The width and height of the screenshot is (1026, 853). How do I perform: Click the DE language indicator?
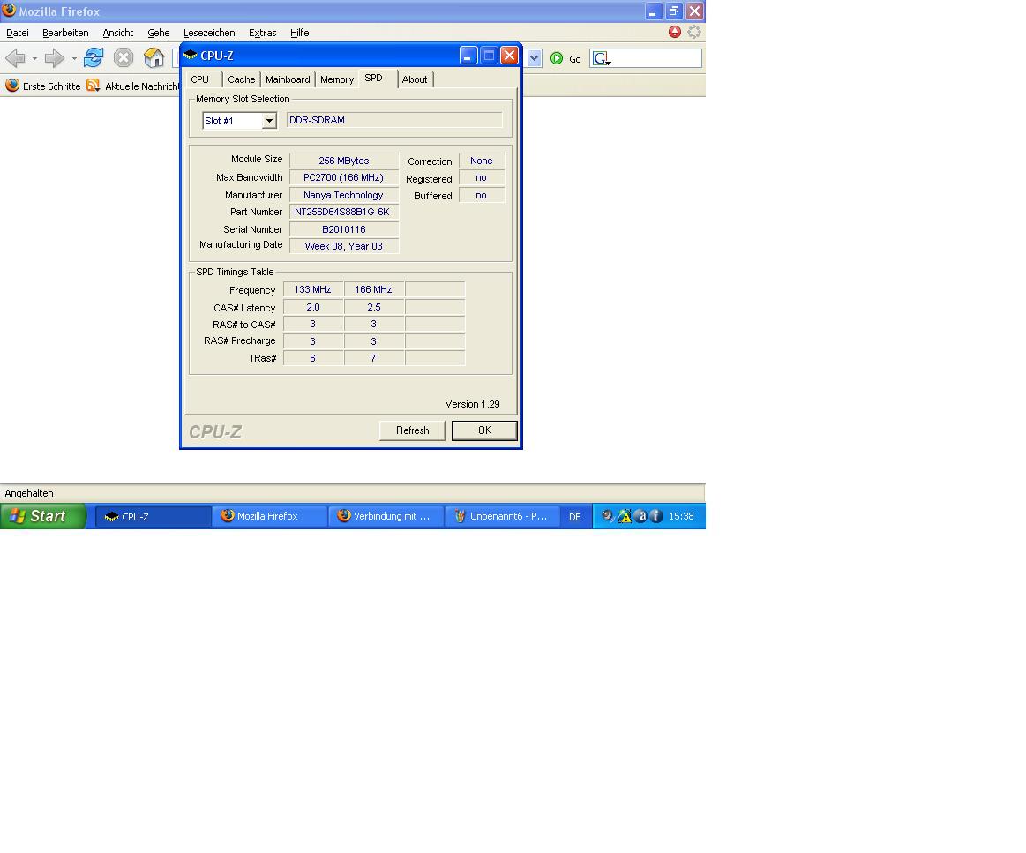pyautogui.click(x=574, y=516)
